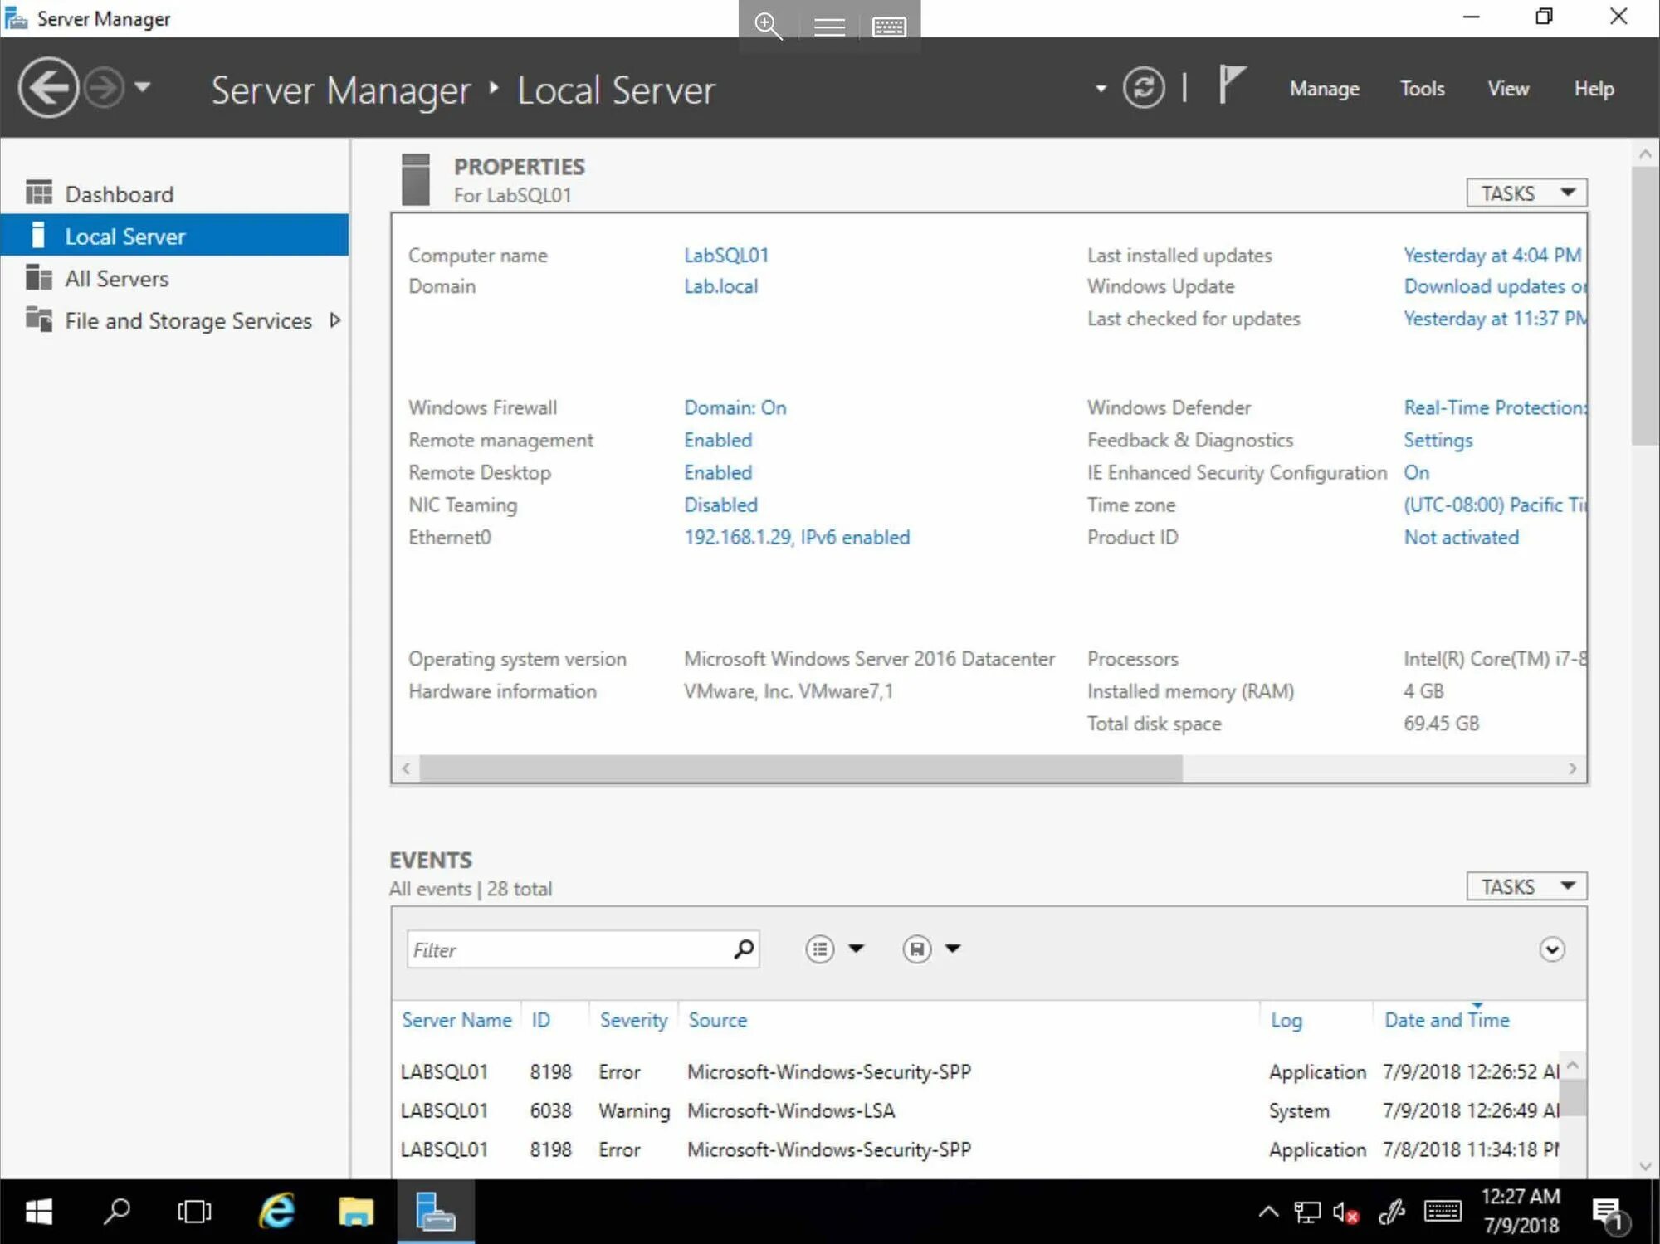Click the events filter search magnifier
Viewport: 1660px width, 1244px height.
click(x=744, y=949)
